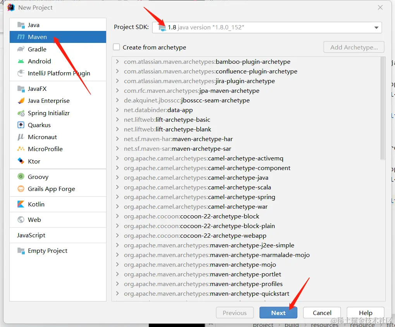Click the Android robot icon

click(21, 61)
